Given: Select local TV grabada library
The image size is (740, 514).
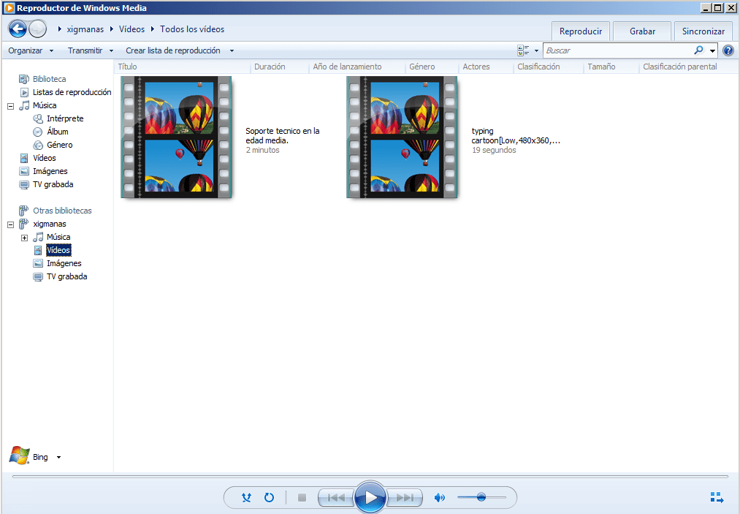Looking at the screenshot, I should [x=53, y=185].
